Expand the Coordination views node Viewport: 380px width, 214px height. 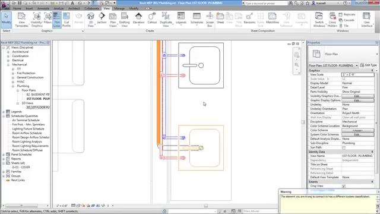[x=8, y=56]
